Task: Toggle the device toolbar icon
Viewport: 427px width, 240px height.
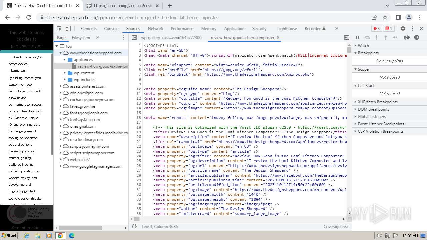Action: (x=68, y=29)
